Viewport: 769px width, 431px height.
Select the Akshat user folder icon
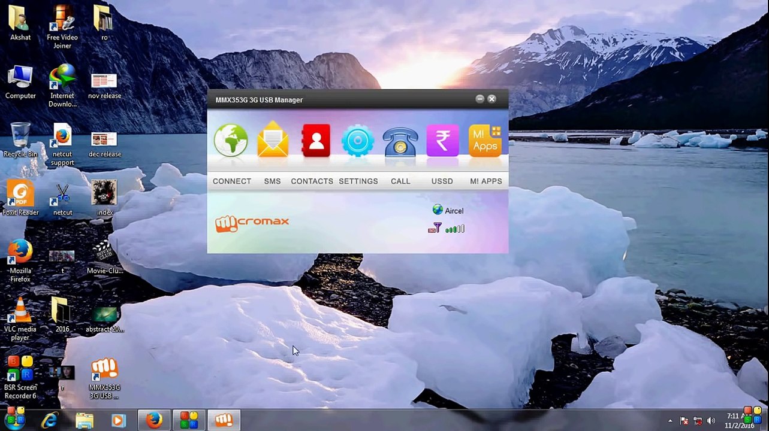coord(20,23)
